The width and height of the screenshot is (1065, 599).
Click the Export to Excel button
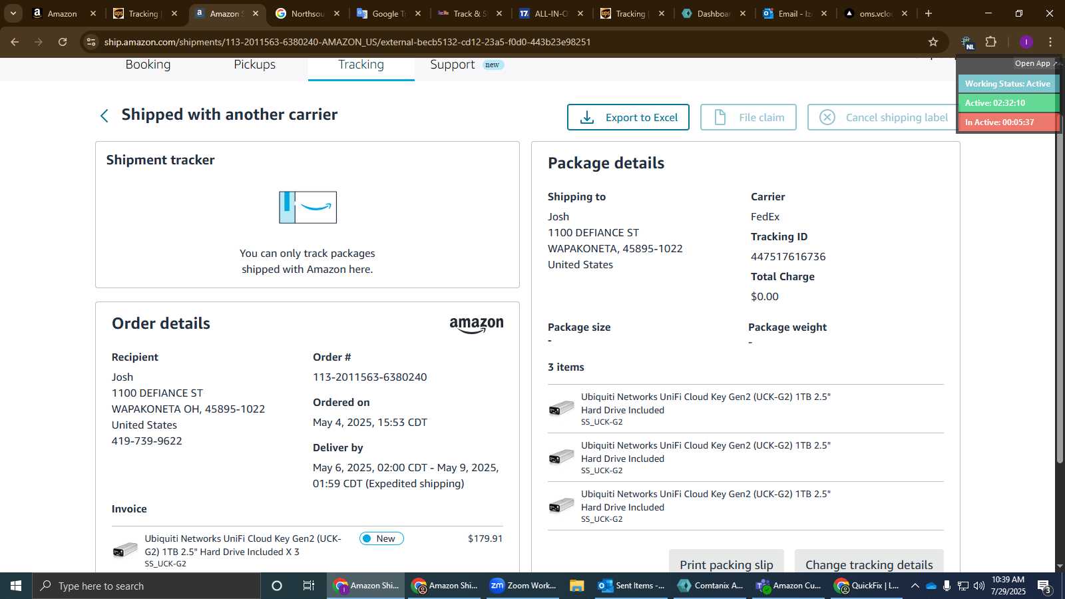coord(628,117)
